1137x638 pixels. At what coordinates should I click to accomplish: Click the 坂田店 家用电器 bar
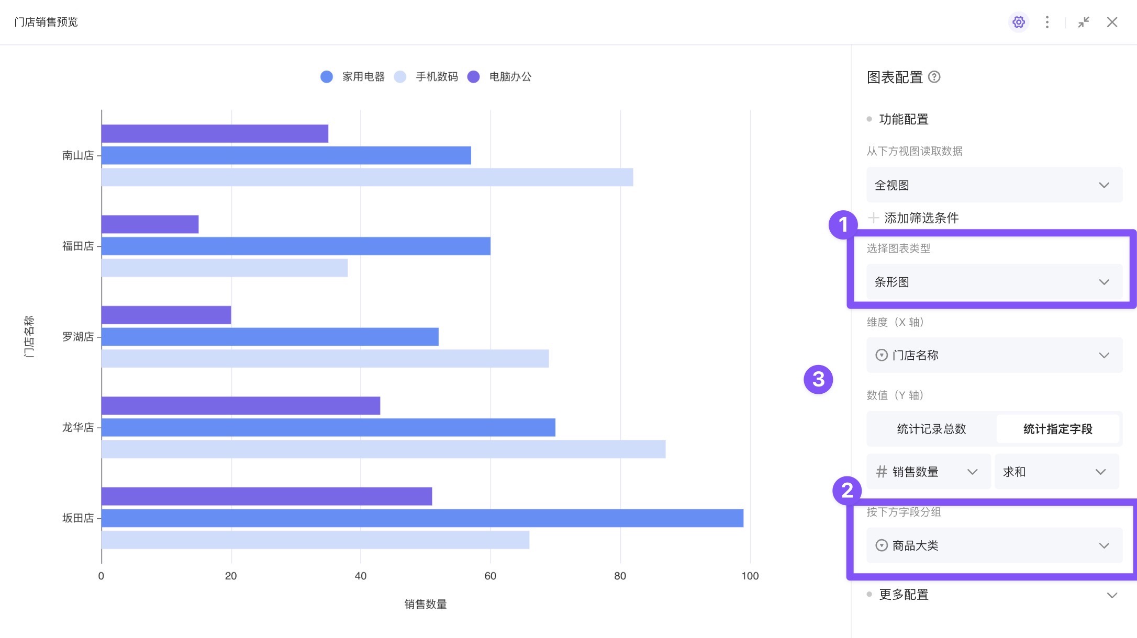click(x=422, y=518)
